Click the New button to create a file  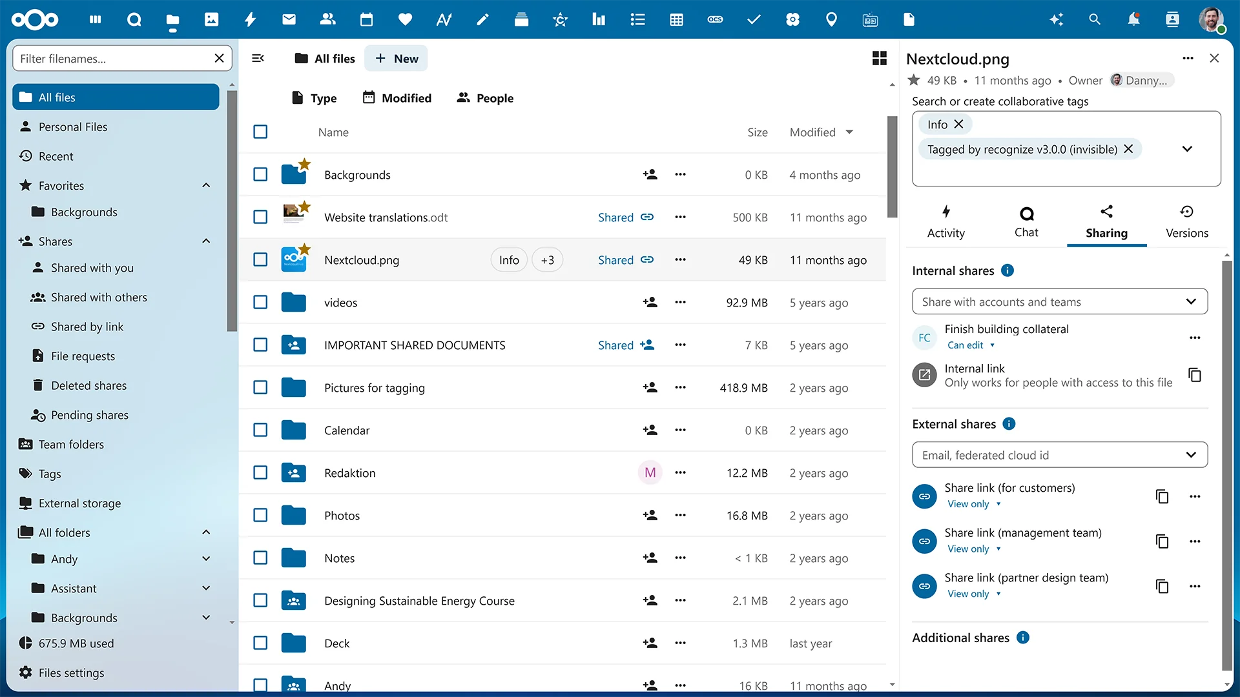(x=396, y=58)
